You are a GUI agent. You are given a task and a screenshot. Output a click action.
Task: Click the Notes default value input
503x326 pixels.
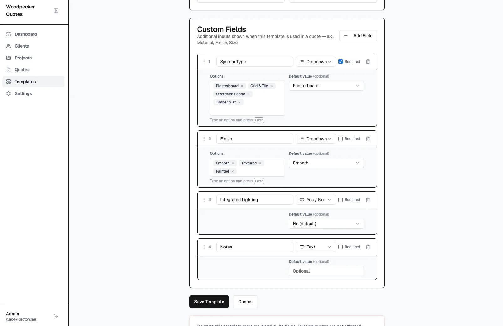point(326,271)
